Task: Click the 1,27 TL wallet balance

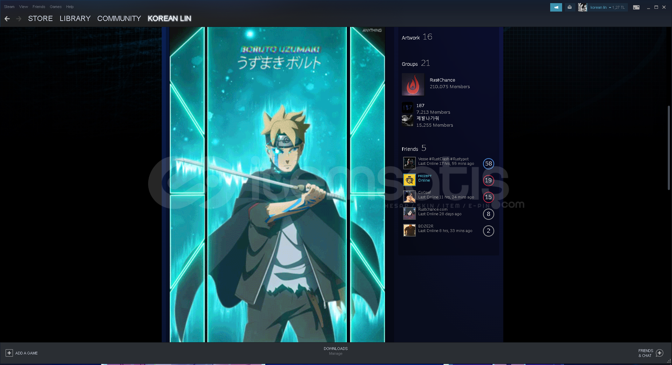Action: pos(618,7)
